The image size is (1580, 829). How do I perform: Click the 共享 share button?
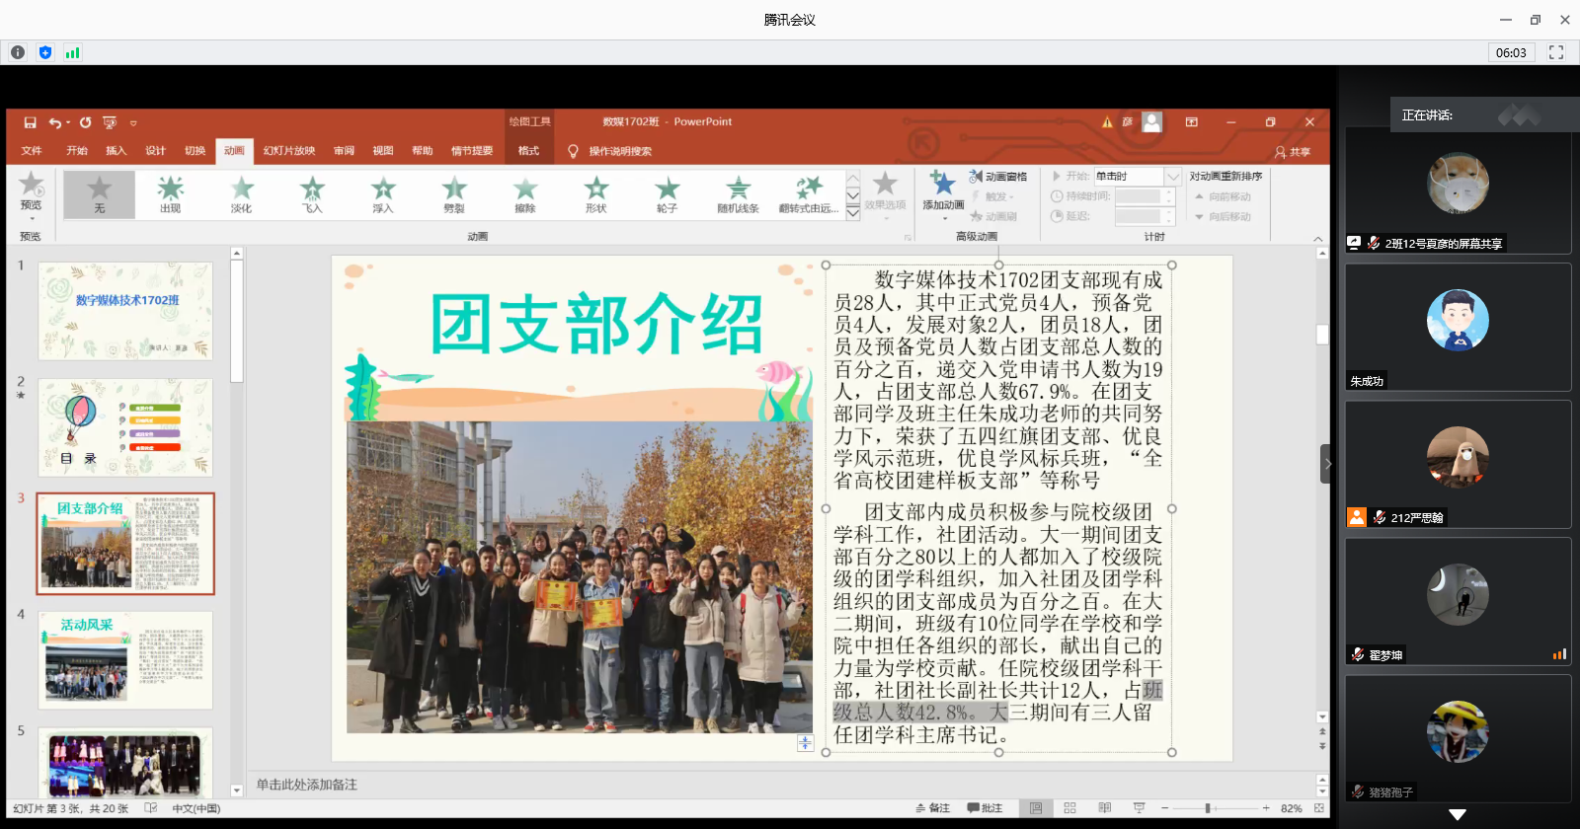click(x=1293, y=152)
